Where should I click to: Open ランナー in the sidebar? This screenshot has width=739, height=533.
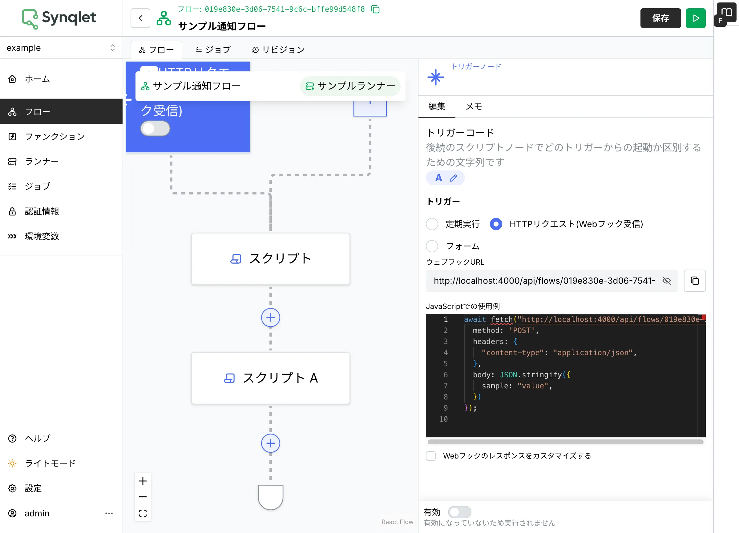point(61,162)
